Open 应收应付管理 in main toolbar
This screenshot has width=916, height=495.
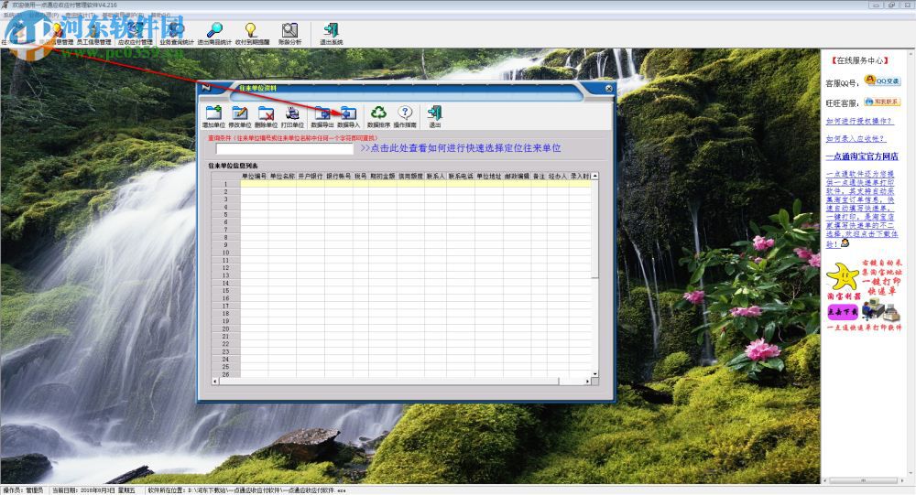tap(135, 34)
